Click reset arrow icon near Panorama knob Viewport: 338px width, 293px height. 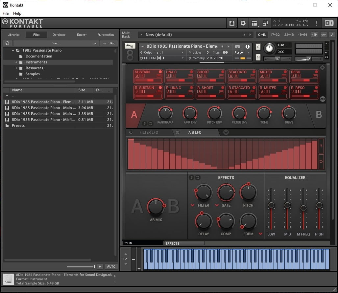tap(151, 124)
